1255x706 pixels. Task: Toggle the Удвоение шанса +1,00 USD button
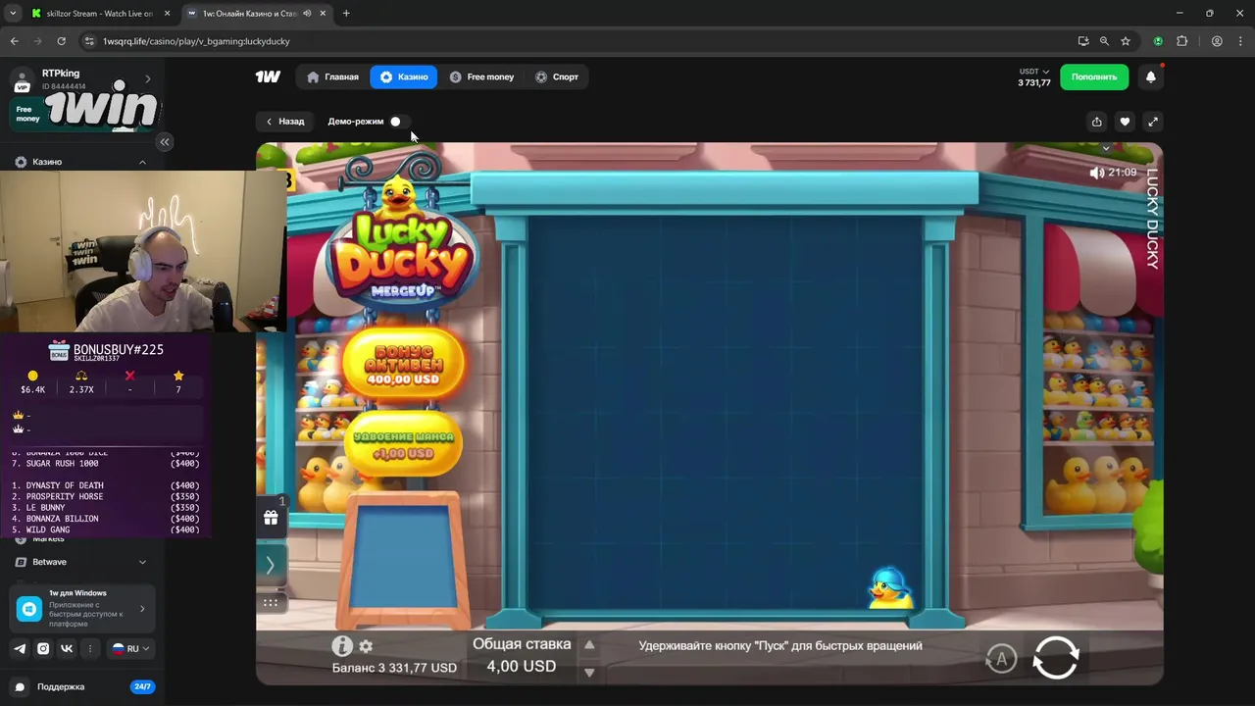click(x=403, y=445)
